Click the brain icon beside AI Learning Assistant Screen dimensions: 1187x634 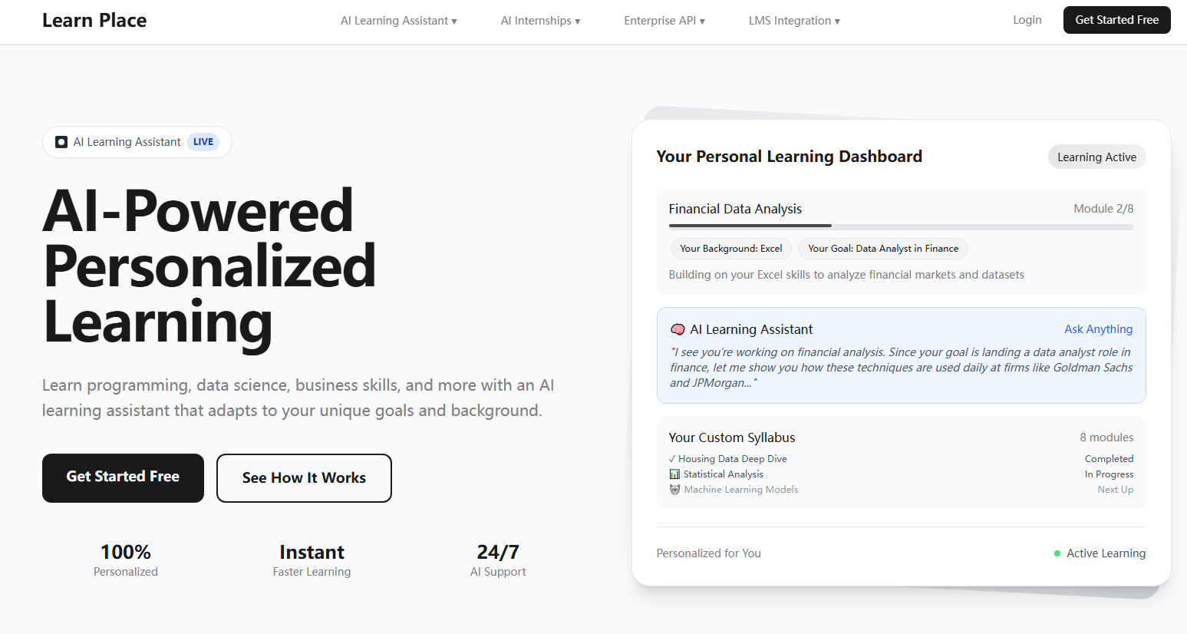click(678, 329)
